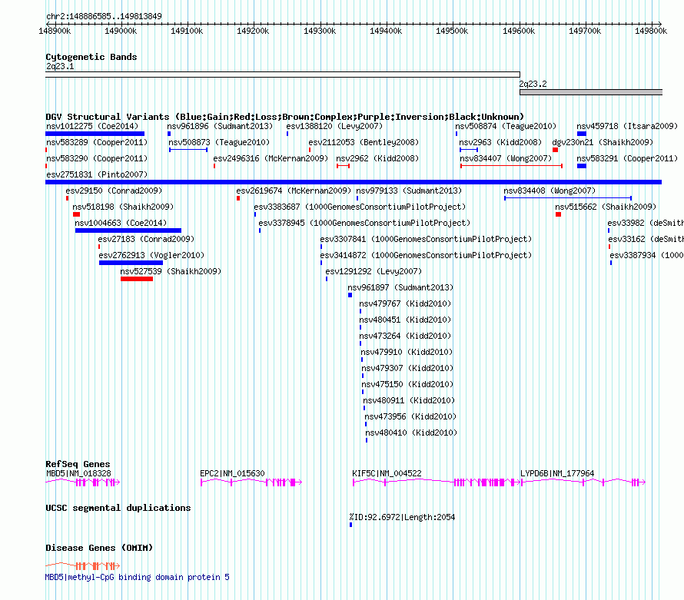The height and width of the screenshot is (600, 684).
Task: Click the esv2762913 (Vogler2010) label
Action: (151, 255)
